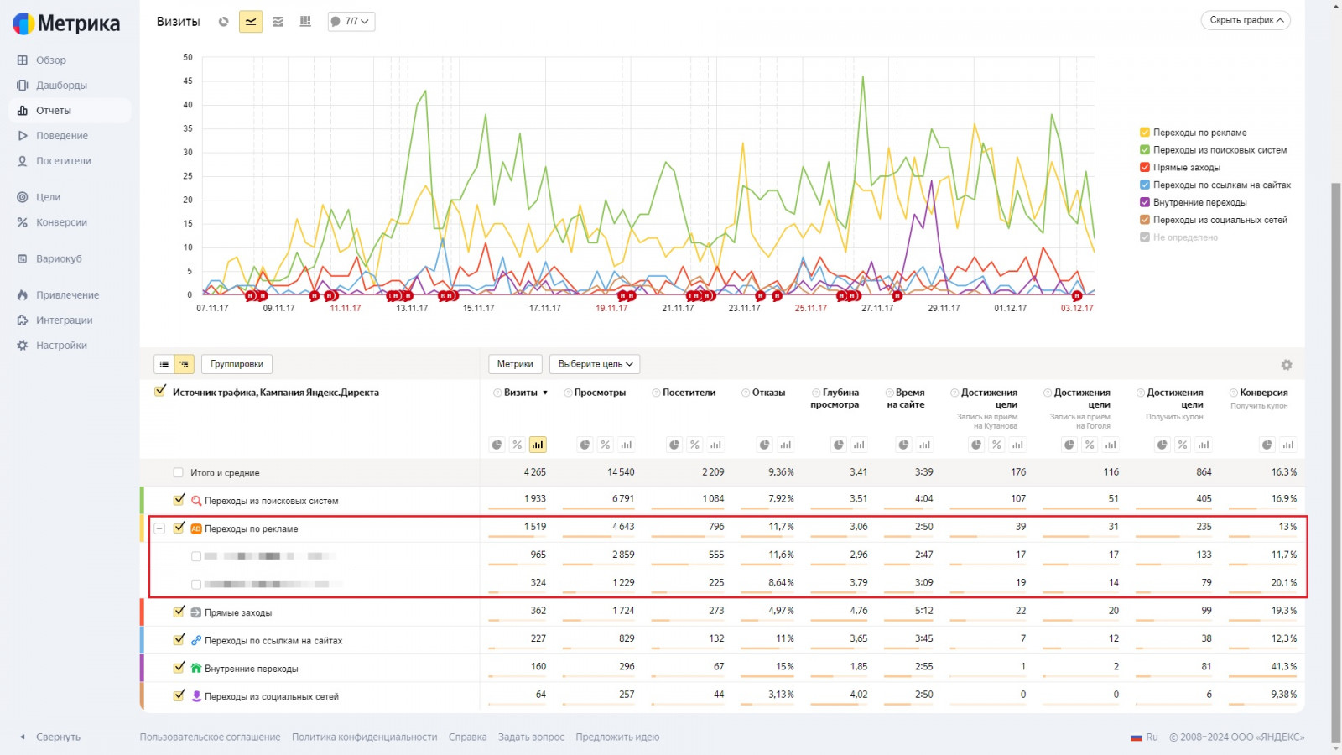Uncheck Переходы из поисковых систем row
1342x755 pixels.
pyautogui.click(x=179, y=500)
